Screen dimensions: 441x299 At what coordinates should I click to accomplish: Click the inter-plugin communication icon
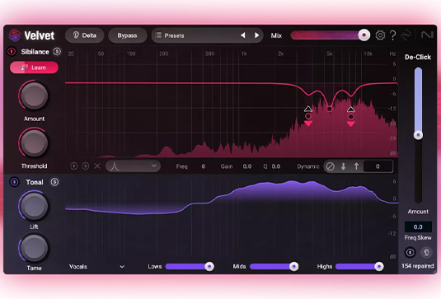[406, 35]
